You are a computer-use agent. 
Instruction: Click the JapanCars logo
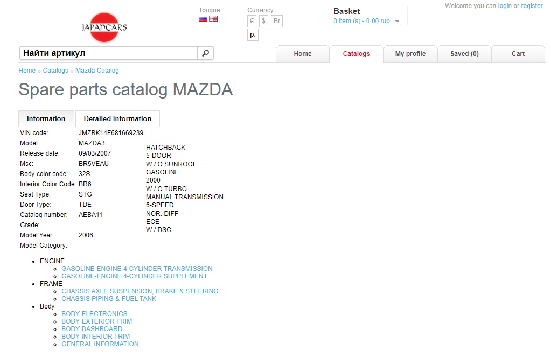pos(104,27)
